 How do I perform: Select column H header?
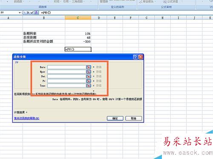click(x=162, y=18)
